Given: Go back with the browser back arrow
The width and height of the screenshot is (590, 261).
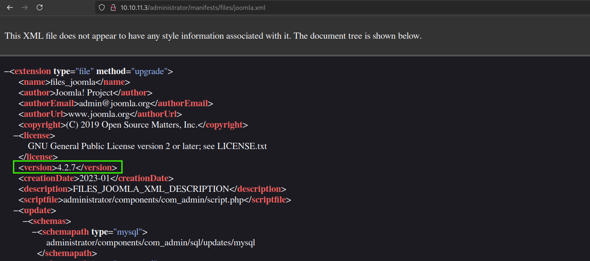Looking at the screenshot, I should pos(10,7).
